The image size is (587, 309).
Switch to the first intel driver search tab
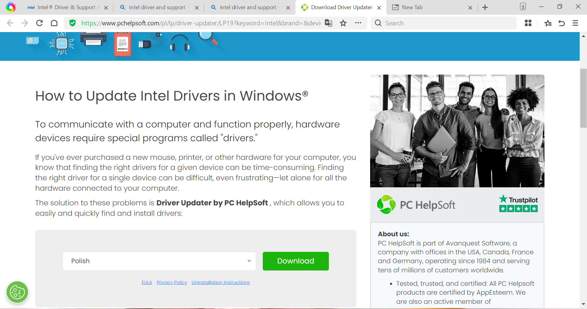pyautogui.click(x=158, y=7)
